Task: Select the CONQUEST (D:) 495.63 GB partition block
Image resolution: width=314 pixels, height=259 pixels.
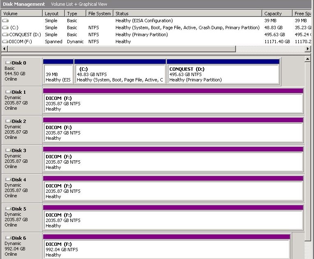Action: [x=223, y=72]
